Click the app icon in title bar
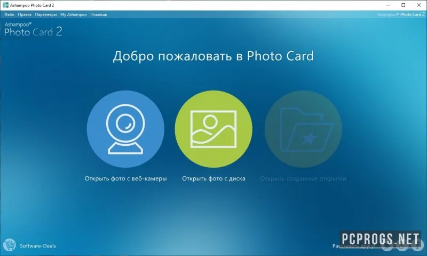The width and height of the screenshot is (427, 256). tap(6, 5)
